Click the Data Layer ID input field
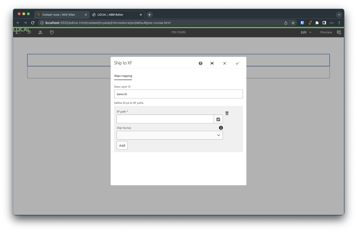 click(178, 94)
